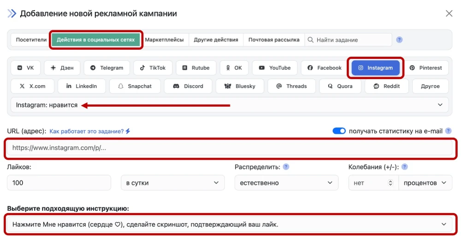Switch to the 'Почтовая рассылка' tab
The height and width of the screenshot is (237, 461).
click(x=274, y=40)
